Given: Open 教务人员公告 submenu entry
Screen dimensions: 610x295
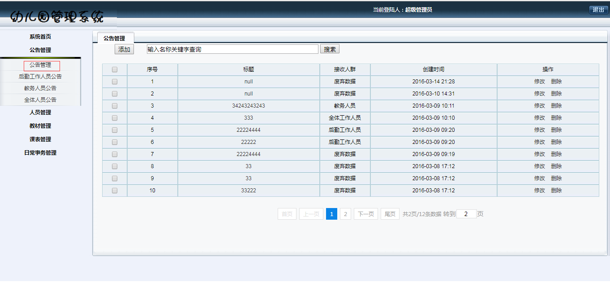Looking at the screenshot, I should (x=40, y=88).
